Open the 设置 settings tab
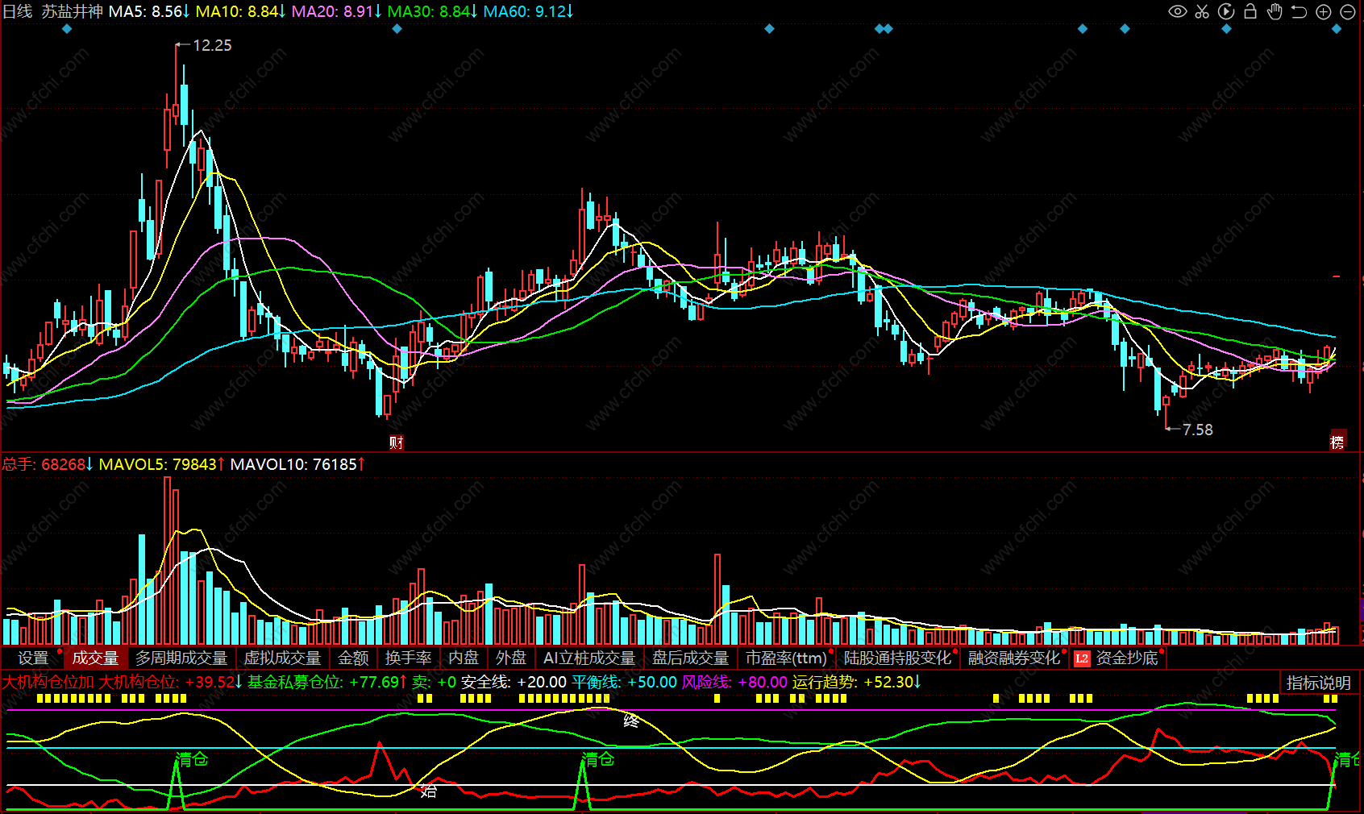Image resolution: width=1364 pixels, height=814 pixels. point(33,658)
